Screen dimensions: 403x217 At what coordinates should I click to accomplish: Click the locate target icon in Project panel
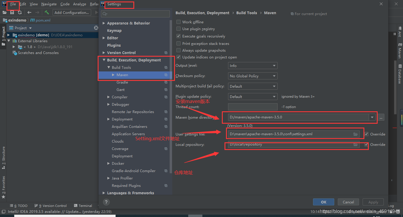pos(96,28)
